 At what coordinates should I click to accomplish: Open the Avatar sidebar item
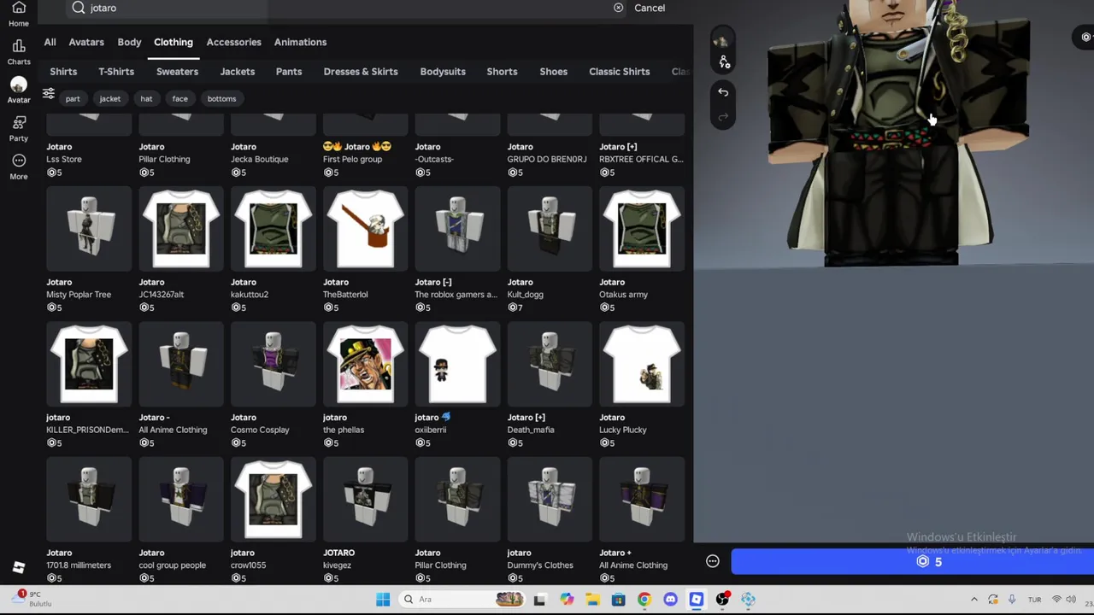point(18,90)
